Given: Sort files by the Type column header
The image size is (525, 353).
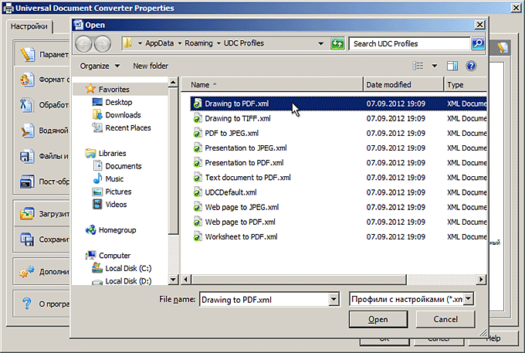Looking at the screenshot, I should tap(466, 85).
